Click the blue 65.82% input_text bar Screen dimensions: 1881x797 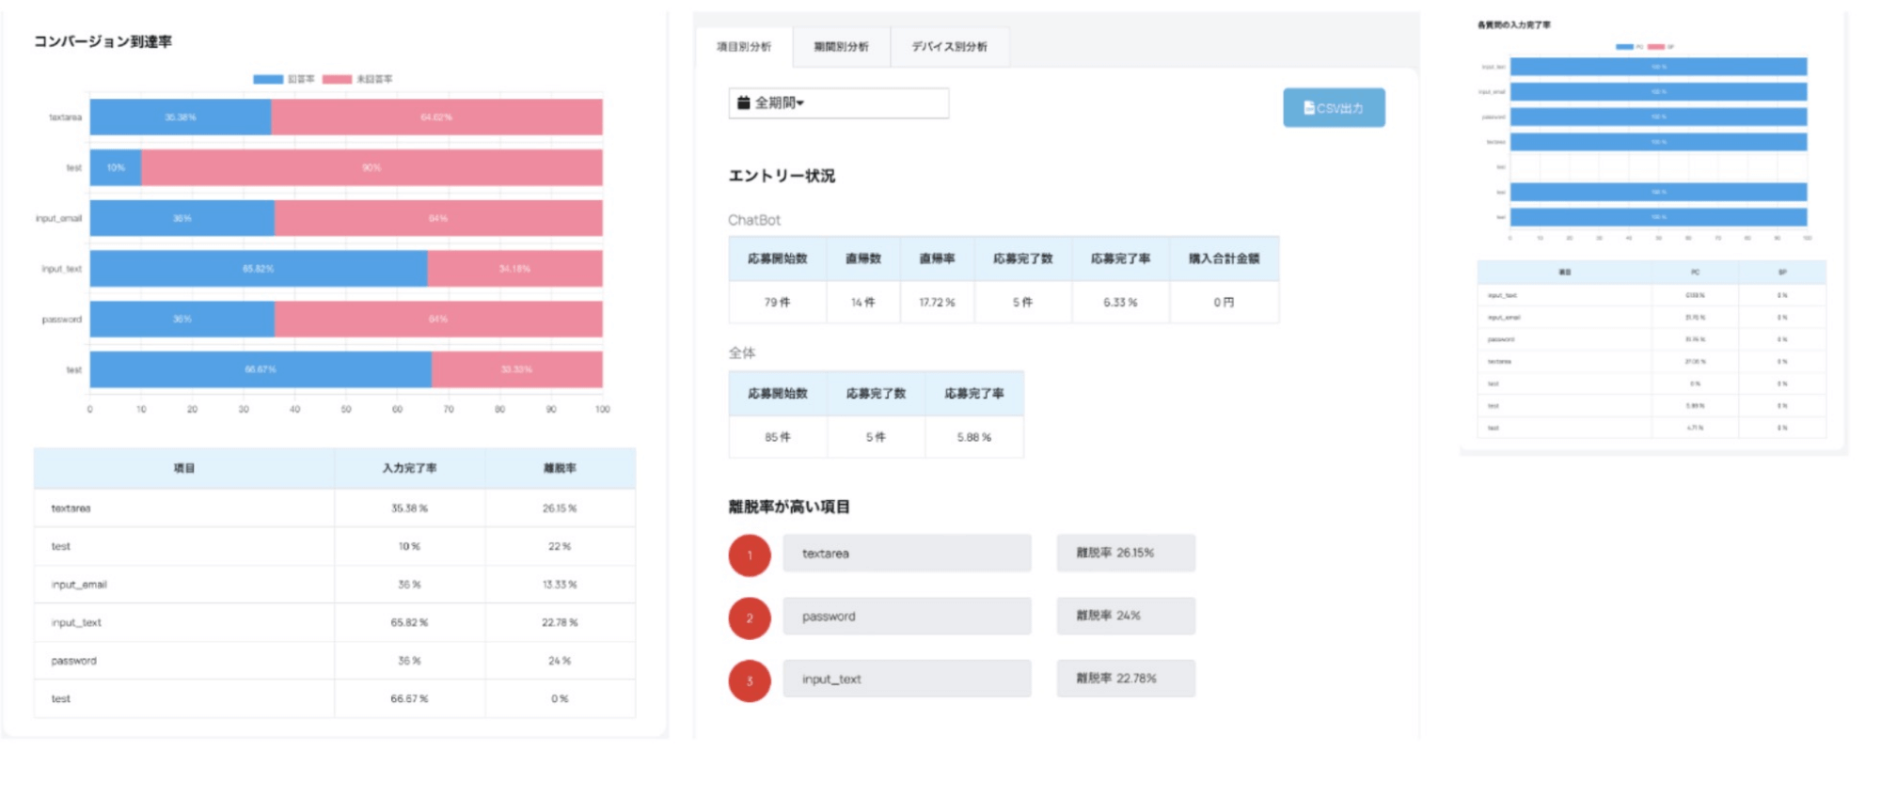tap(258, 269)
